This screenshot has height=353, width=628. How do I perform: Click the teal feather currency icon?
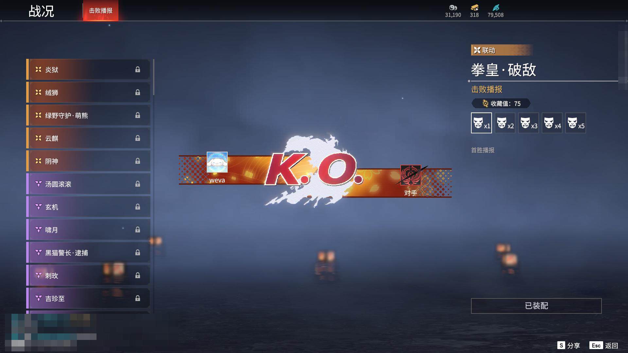pos(496,8)
